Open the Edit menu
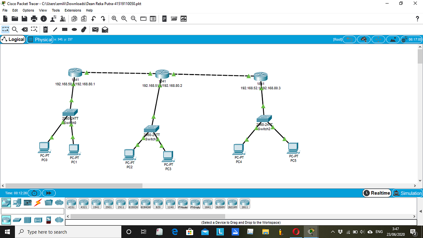The width and height of the screenshot is (423, 238). (x=15, y=10)
